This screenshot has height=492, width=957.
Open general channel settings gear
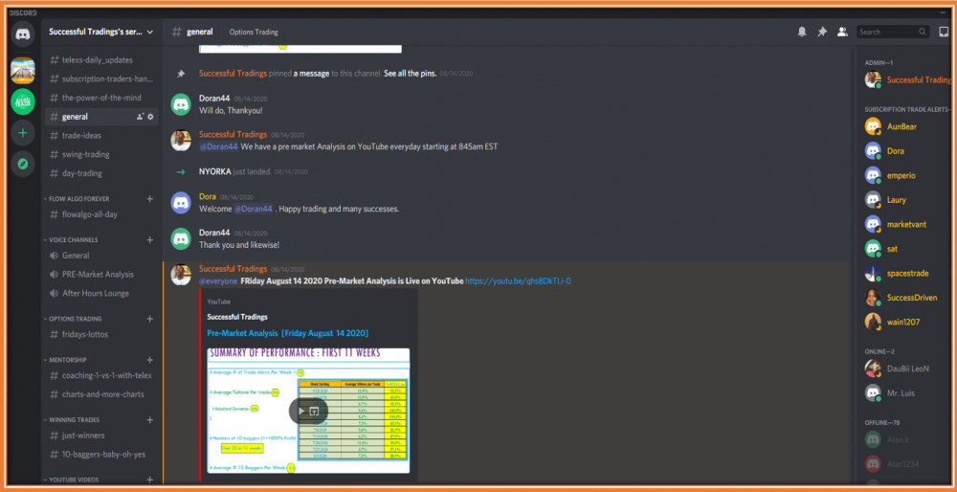tap(151, 117)
